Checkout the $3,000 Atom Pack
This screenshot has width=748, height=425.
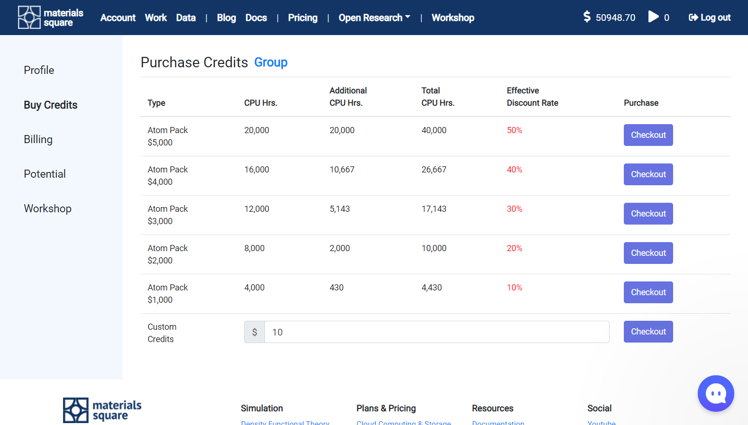tap(648, 214)
